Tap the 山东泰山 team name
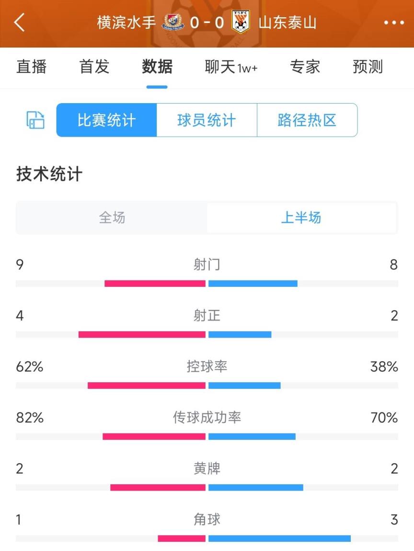414x551 pixels. point(287,23)
